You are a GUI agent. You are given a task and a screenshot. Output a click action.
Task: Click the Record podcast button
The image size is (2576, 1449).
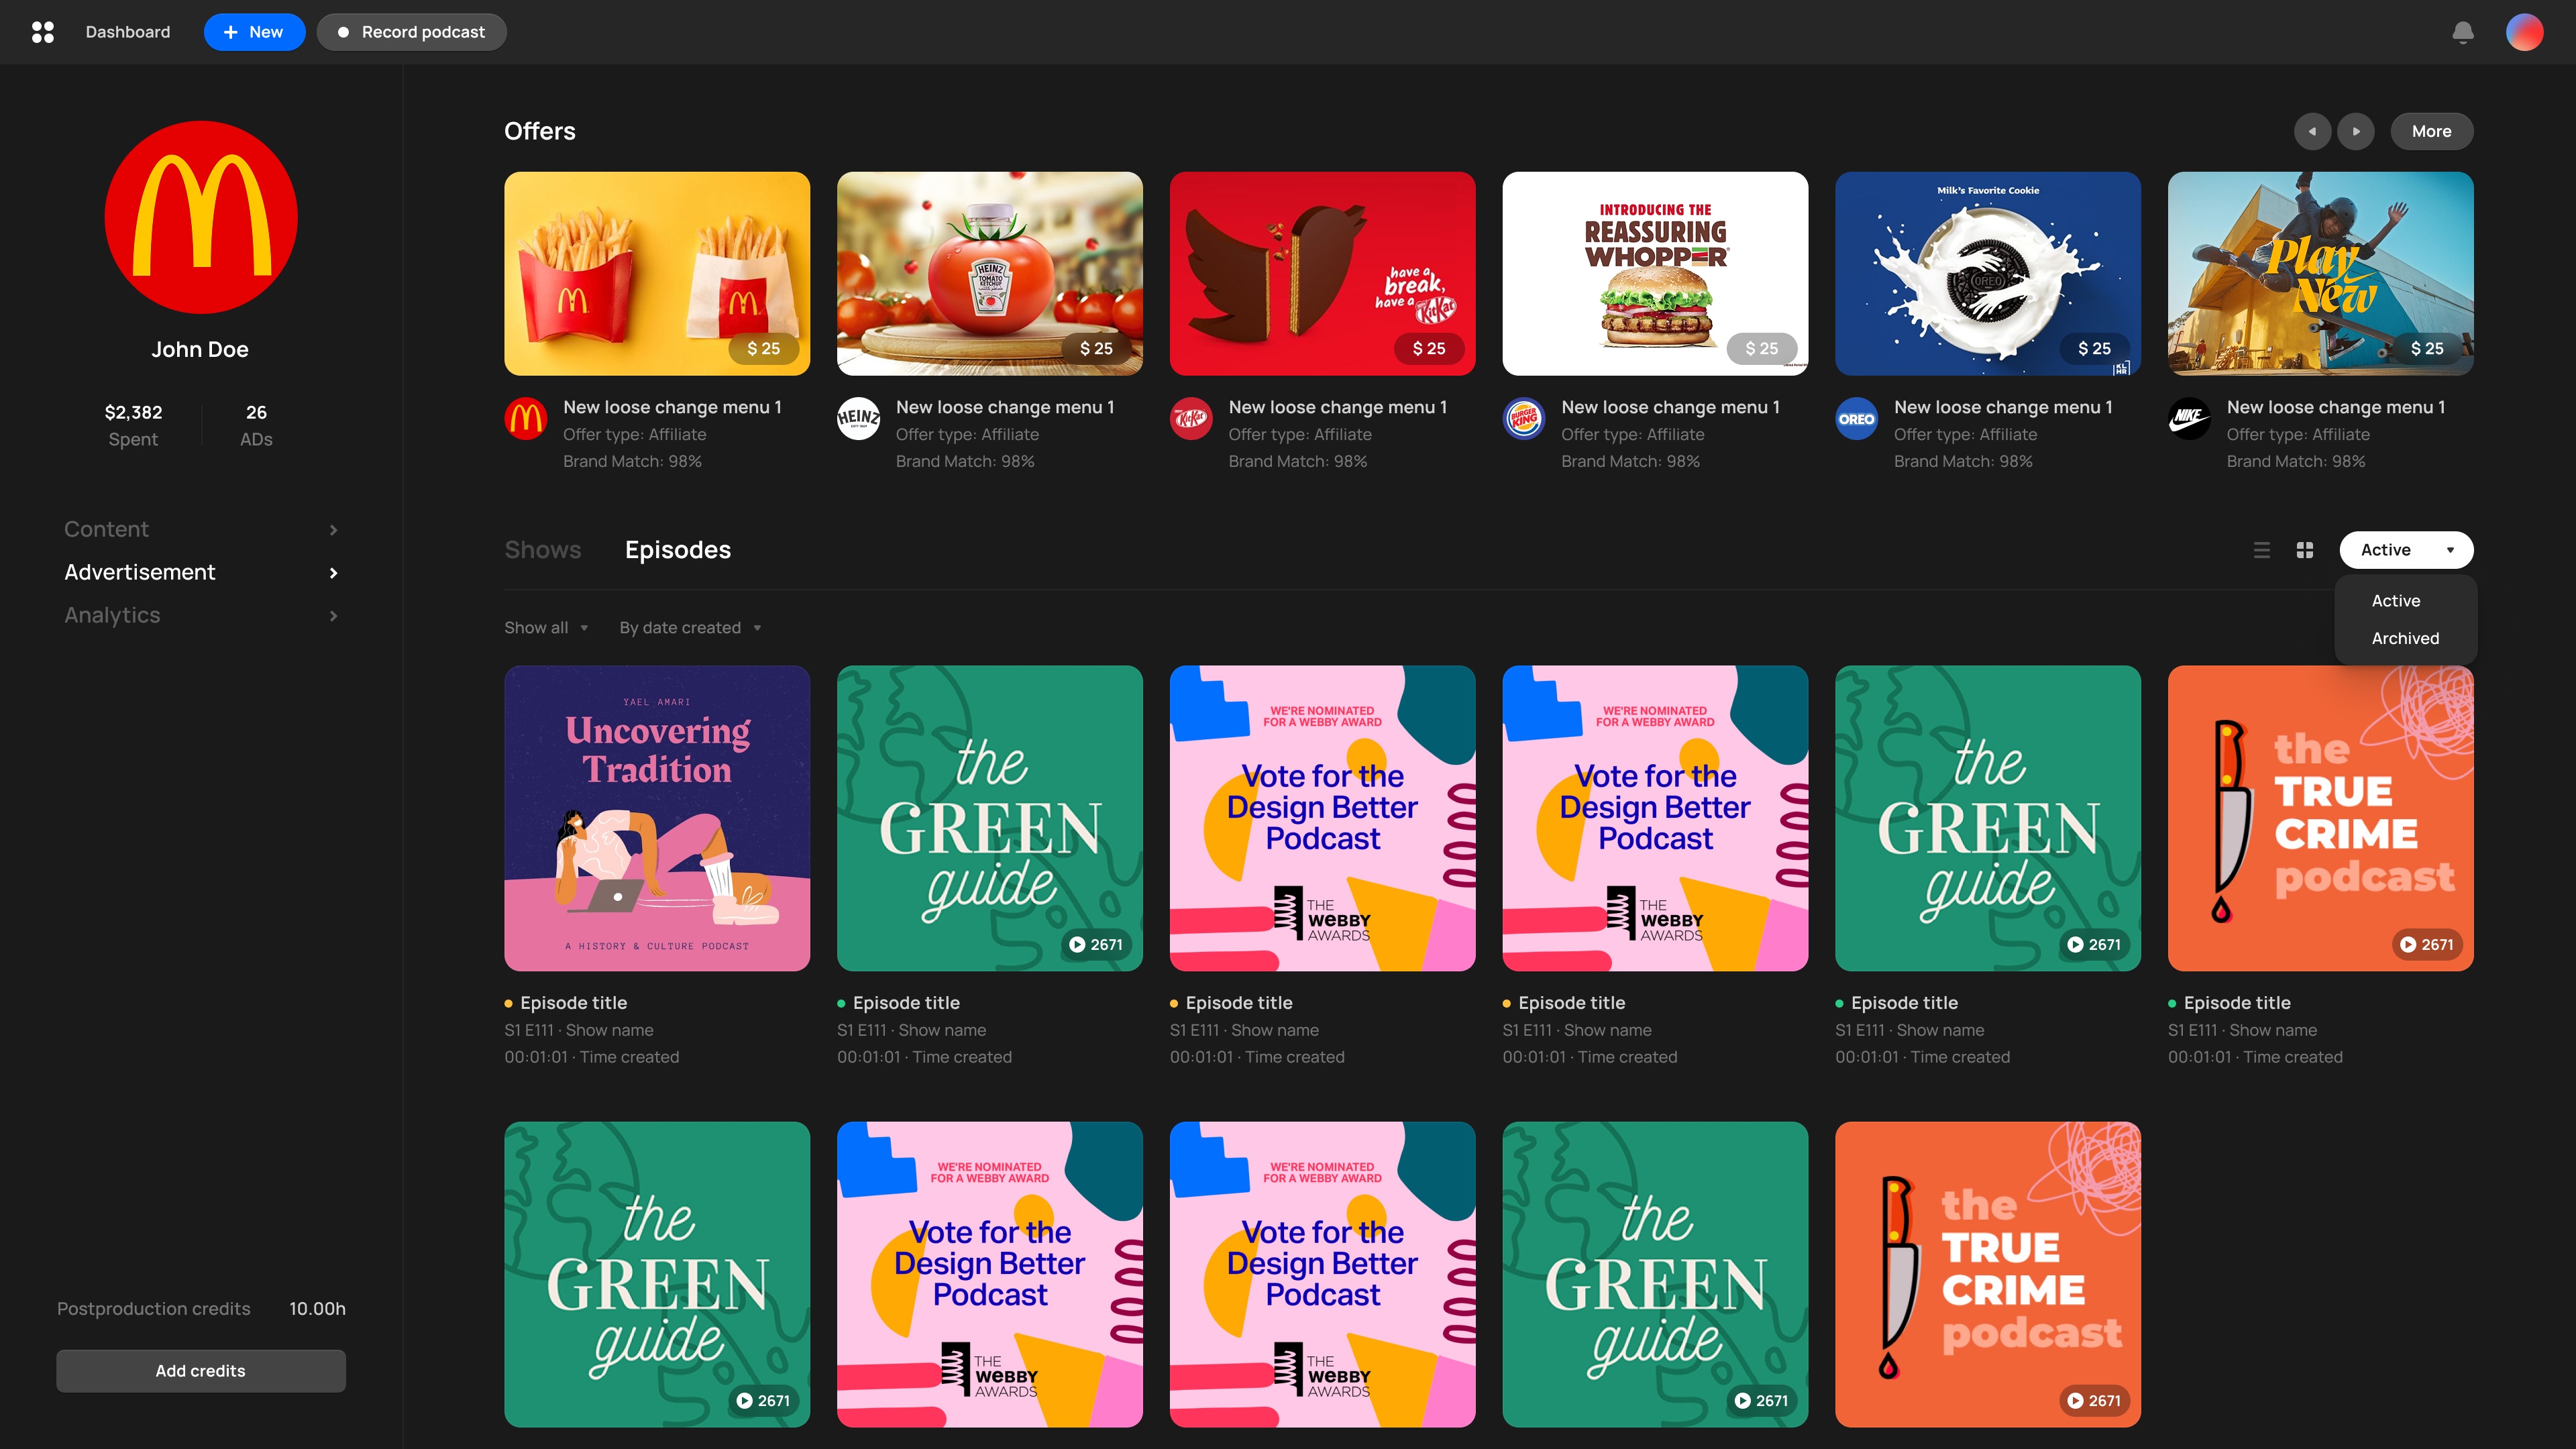coord(411,32)
